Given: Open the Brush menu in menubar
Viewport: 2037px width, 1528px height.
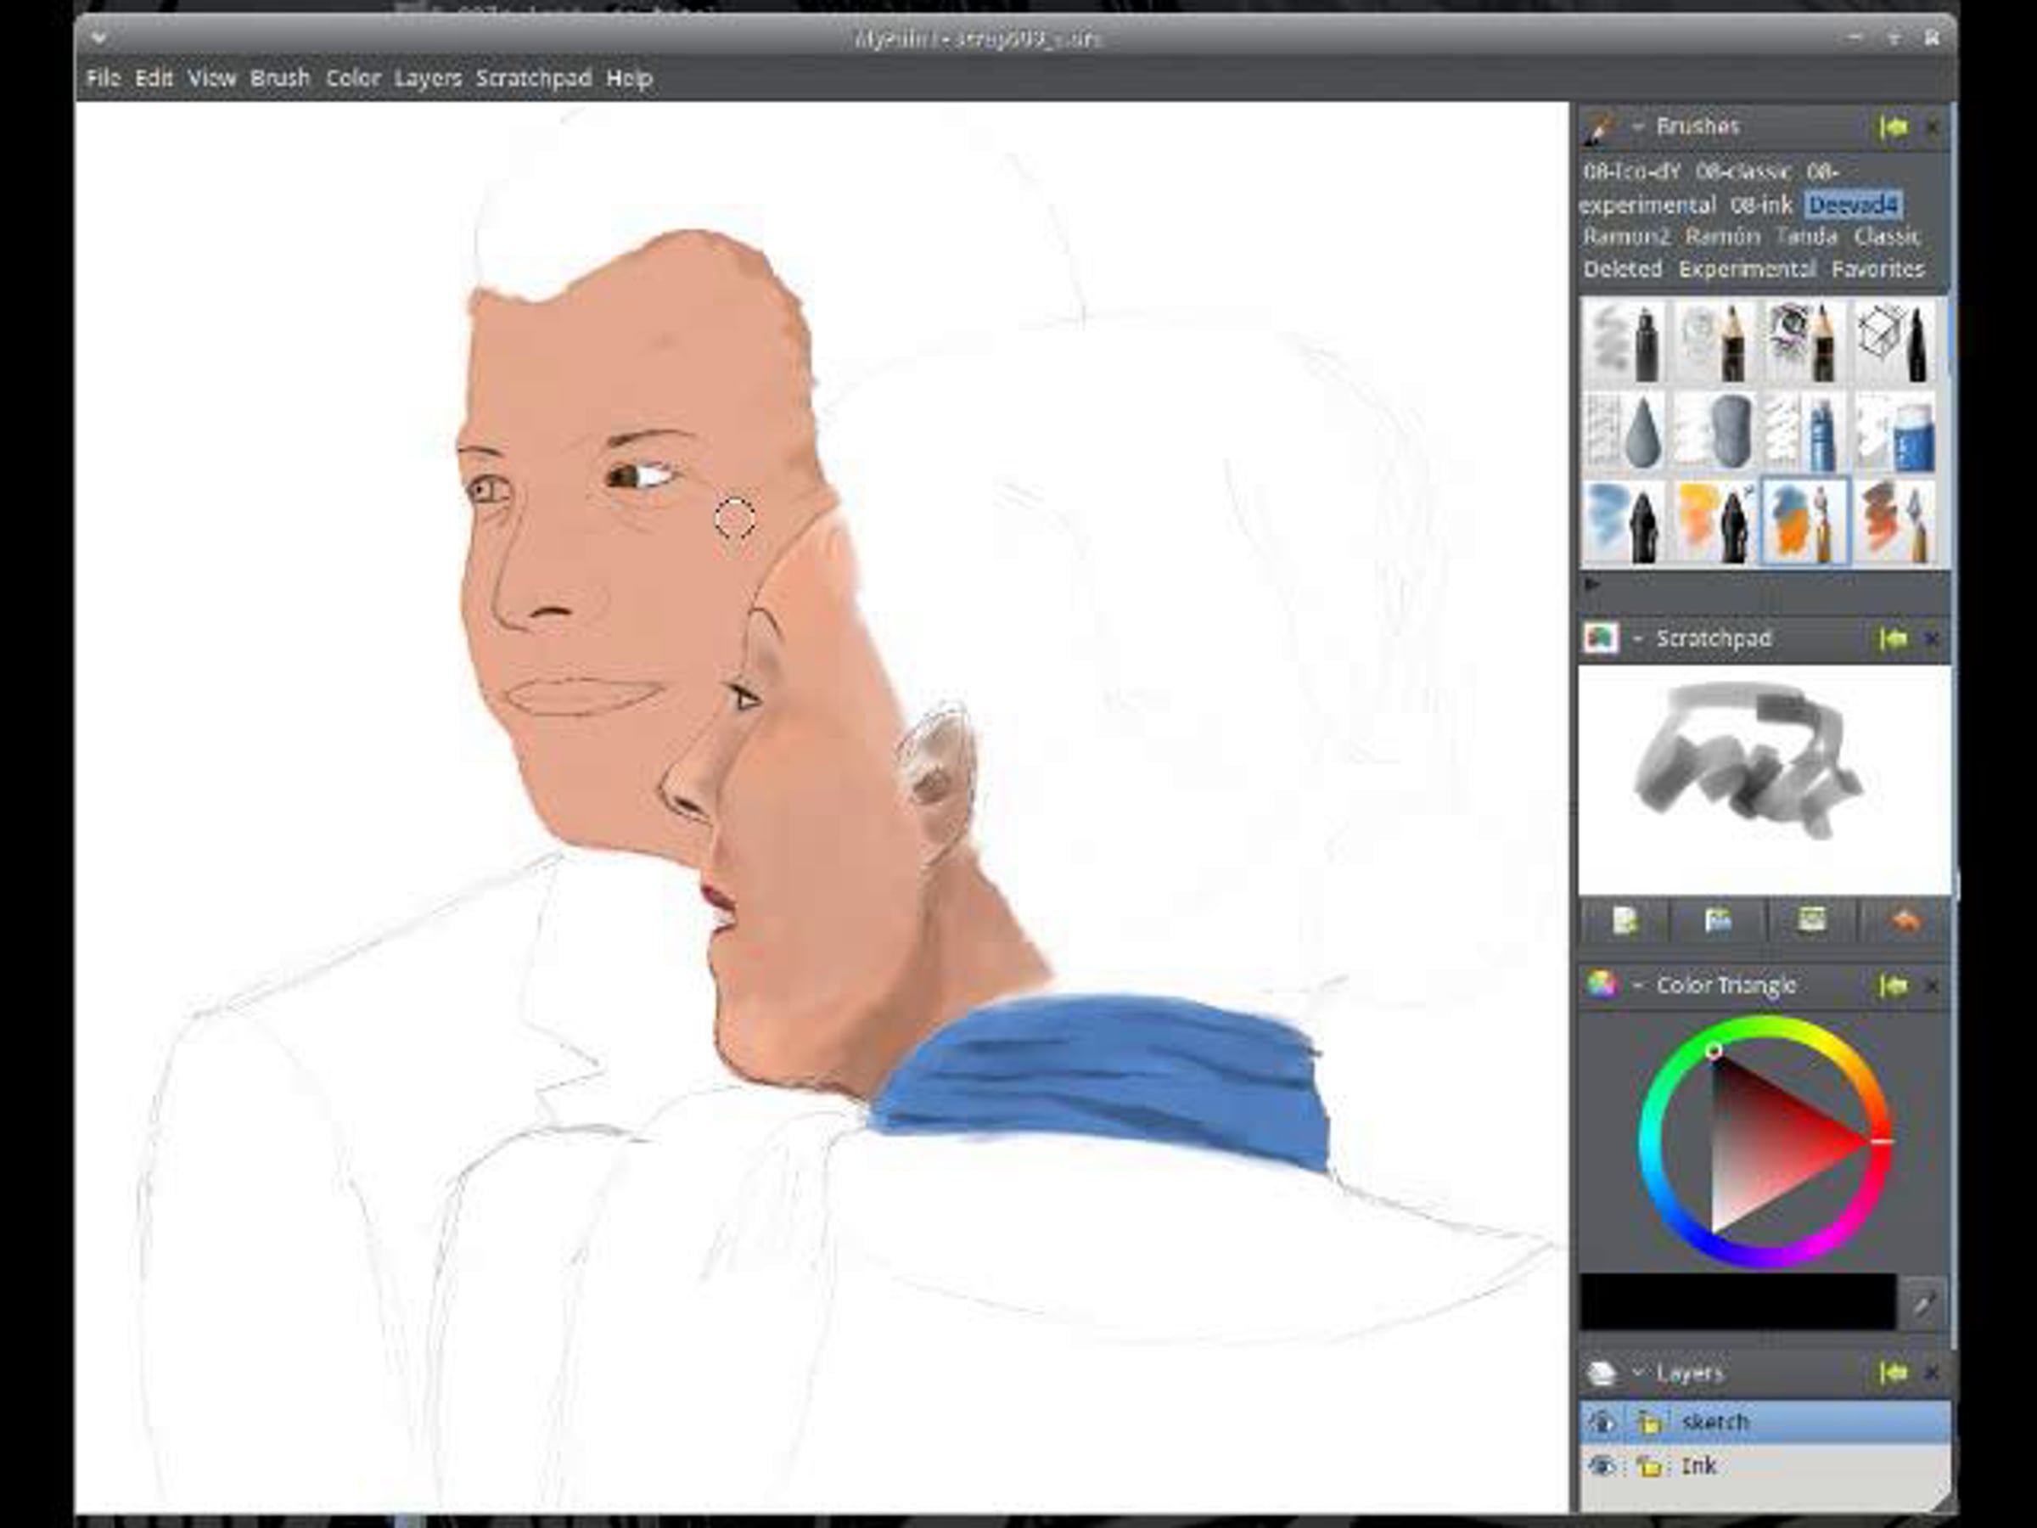Looking at the screenshot, I should coord(280,78).
